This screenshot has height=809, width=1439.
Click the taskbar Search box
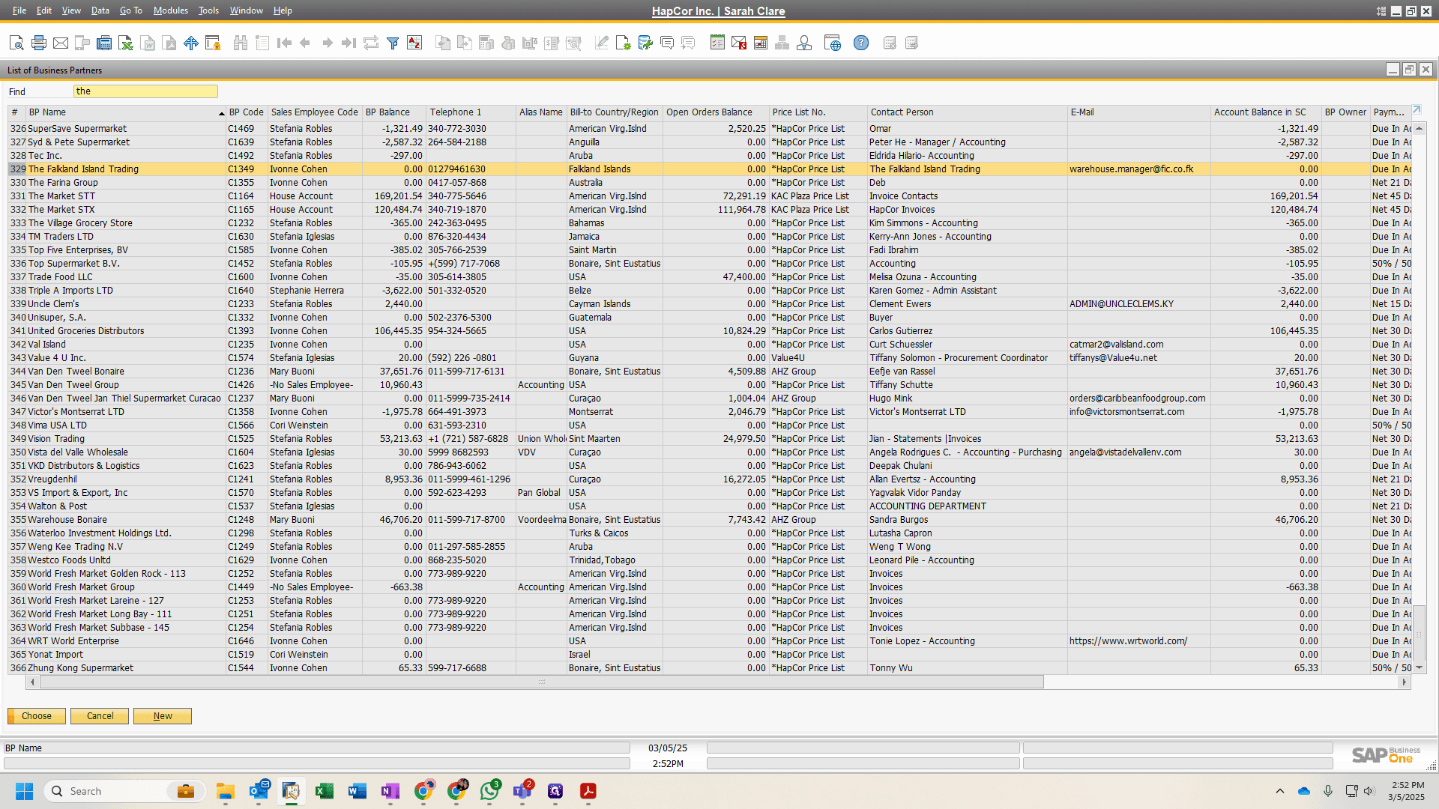[x=124, y=791]
